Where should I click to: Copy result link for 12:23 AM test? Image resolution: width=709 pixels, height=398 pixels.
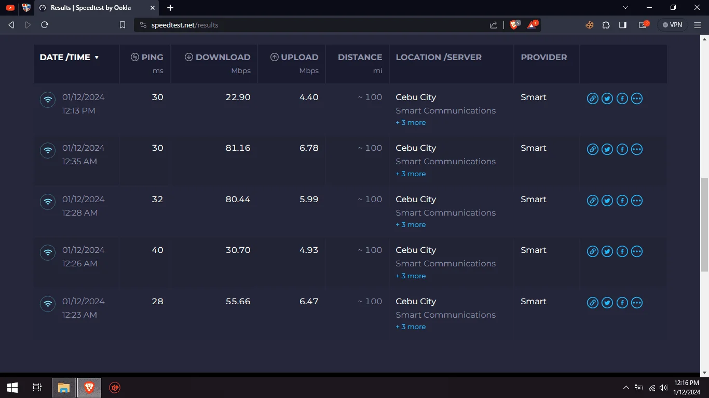592,303
